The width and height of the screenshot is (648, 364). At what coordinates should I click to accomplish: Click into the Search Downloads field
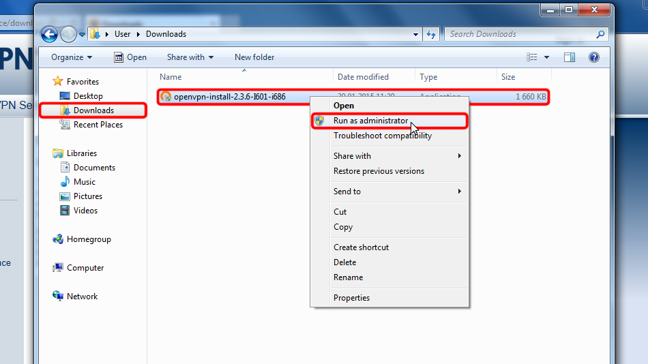[x=518, y=34]
